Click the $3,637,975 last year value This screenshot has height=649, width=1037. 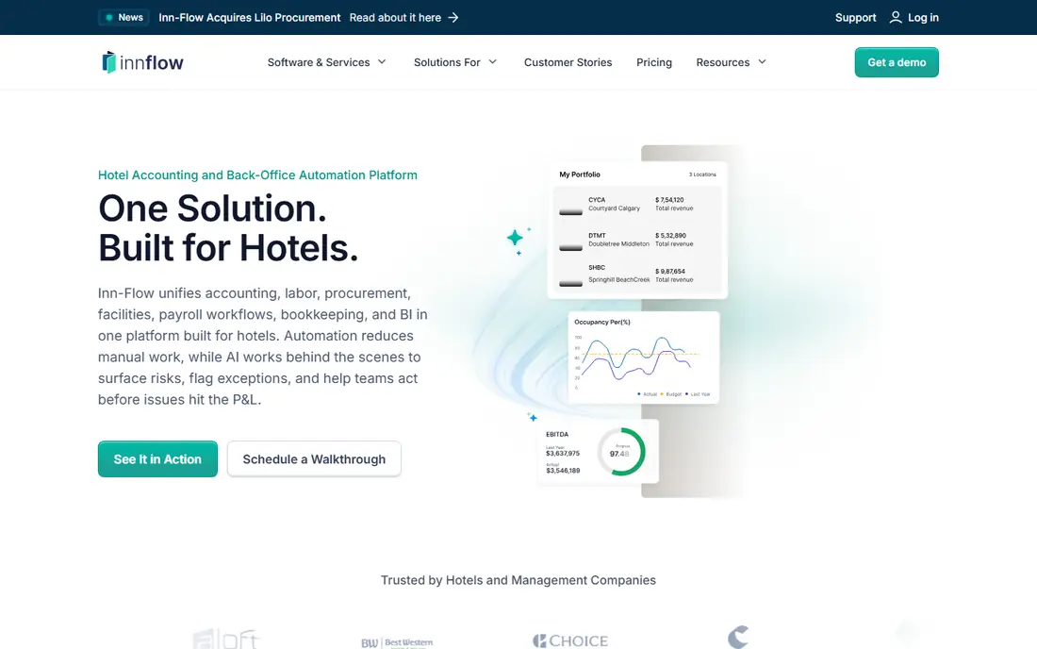[563, 453]
